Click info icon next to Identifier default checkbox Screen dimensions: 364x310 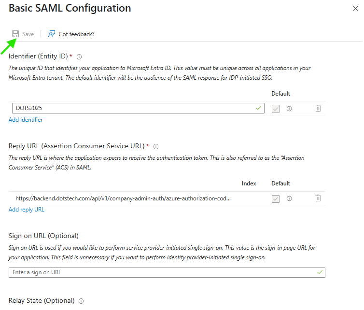coord(289,109)
